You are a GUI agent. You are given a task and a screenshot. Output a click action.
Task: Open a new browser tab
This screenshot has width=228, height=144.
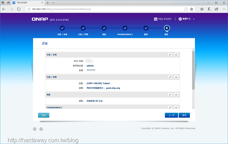[x=48, y=2]
